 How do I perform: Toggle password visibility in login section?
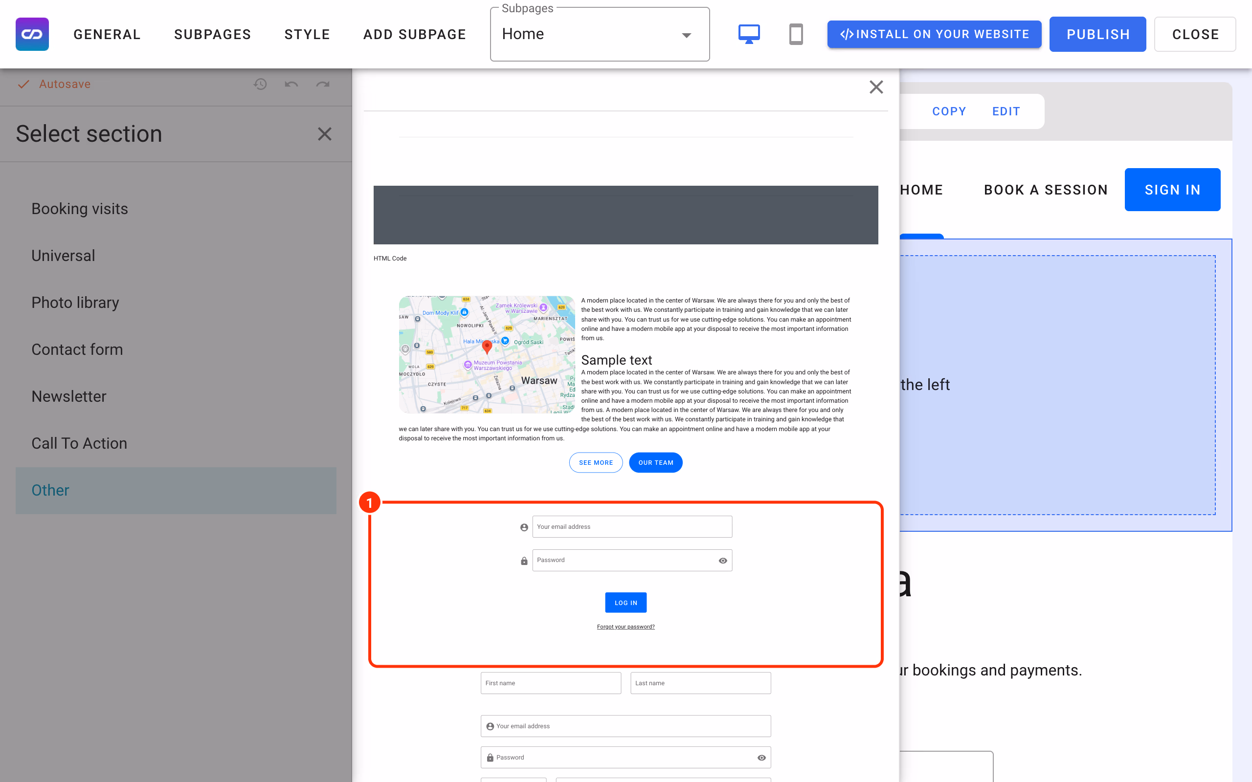click(723, 561)
